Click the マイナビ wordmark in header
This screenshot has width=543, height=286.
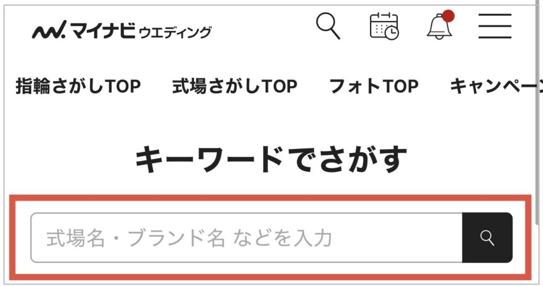pyautogui.click(x=103, y=30)
